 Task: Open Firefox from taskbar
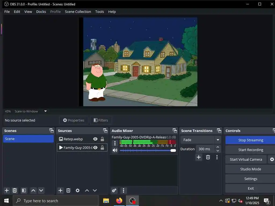tap(119, 201)
